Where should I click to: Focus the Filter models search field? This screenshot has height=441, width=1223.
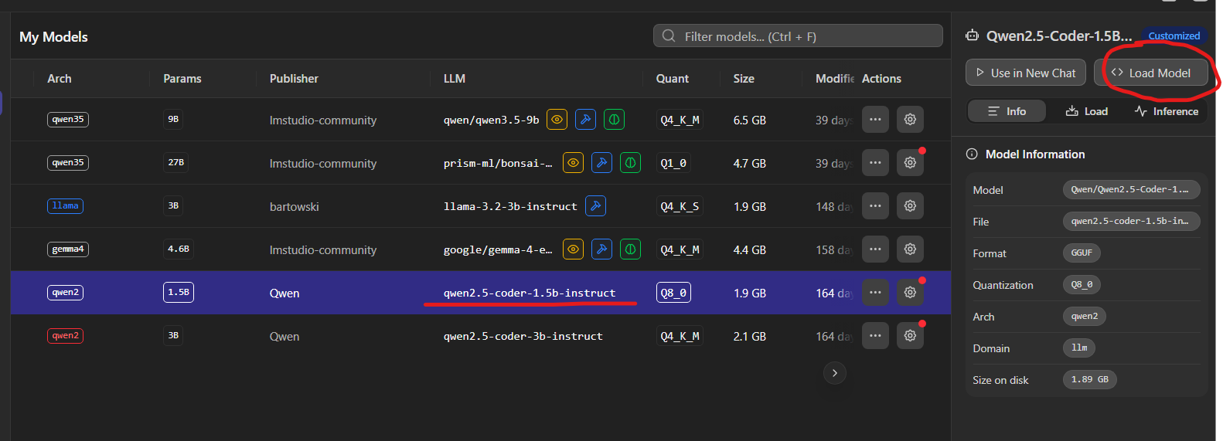(x=798, y=36)
